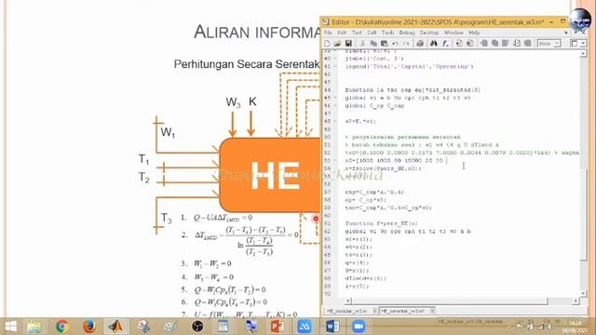Click the editor tile layout icon
The height and width of the screenshot is (335, 596).
pyautogui.click(x=574, y=44)
